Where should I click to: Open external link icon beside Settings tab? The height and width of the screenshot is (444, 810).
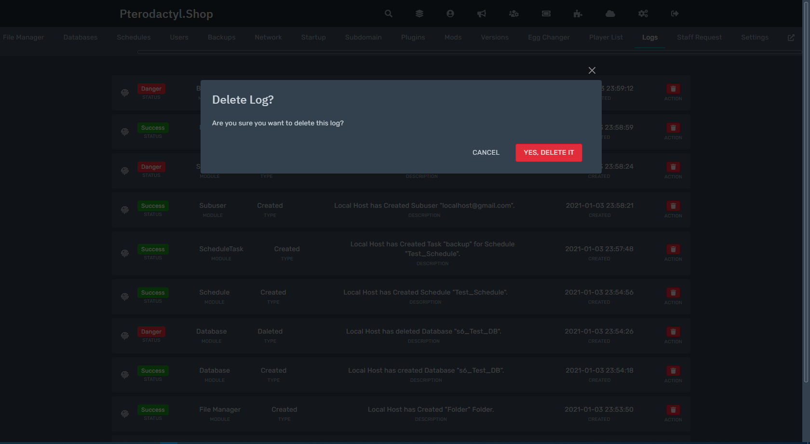[791, 38]
